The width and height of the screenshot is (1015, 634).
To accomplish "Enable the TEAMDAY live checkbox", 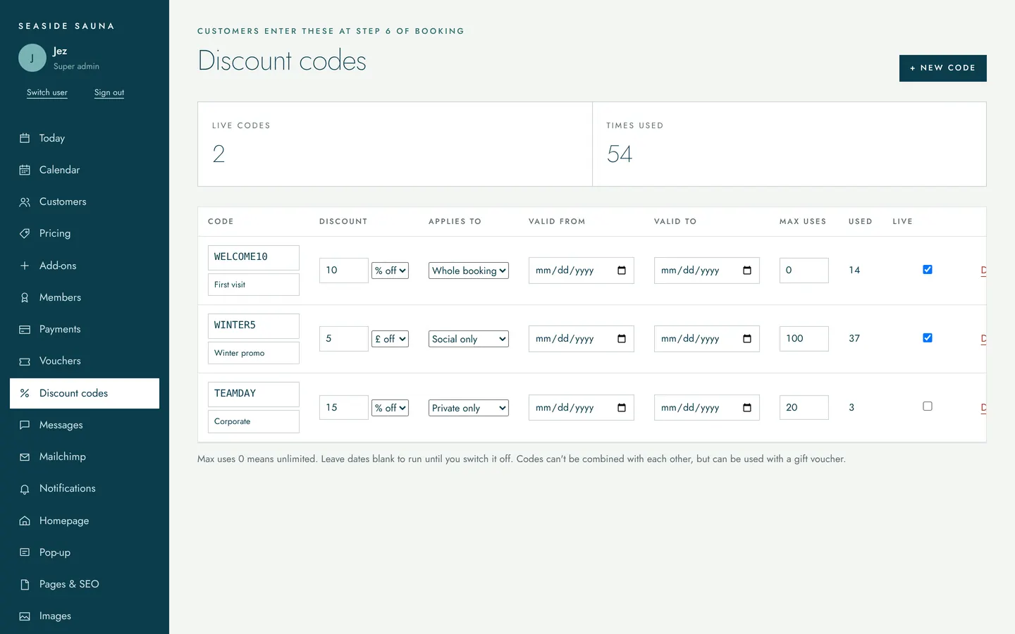I will point(928,406).
